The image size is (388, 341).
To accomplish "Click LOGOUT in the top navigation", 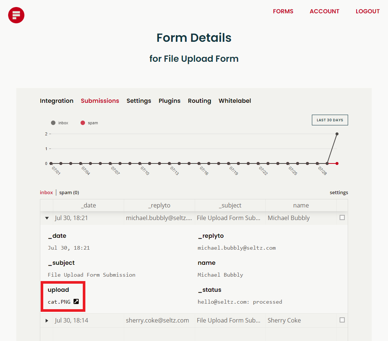I will click(367, 11).
